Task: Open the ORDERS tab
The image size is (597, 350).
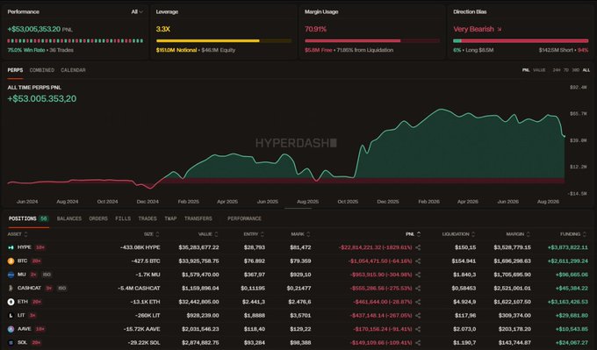Action: click(98, 218)
